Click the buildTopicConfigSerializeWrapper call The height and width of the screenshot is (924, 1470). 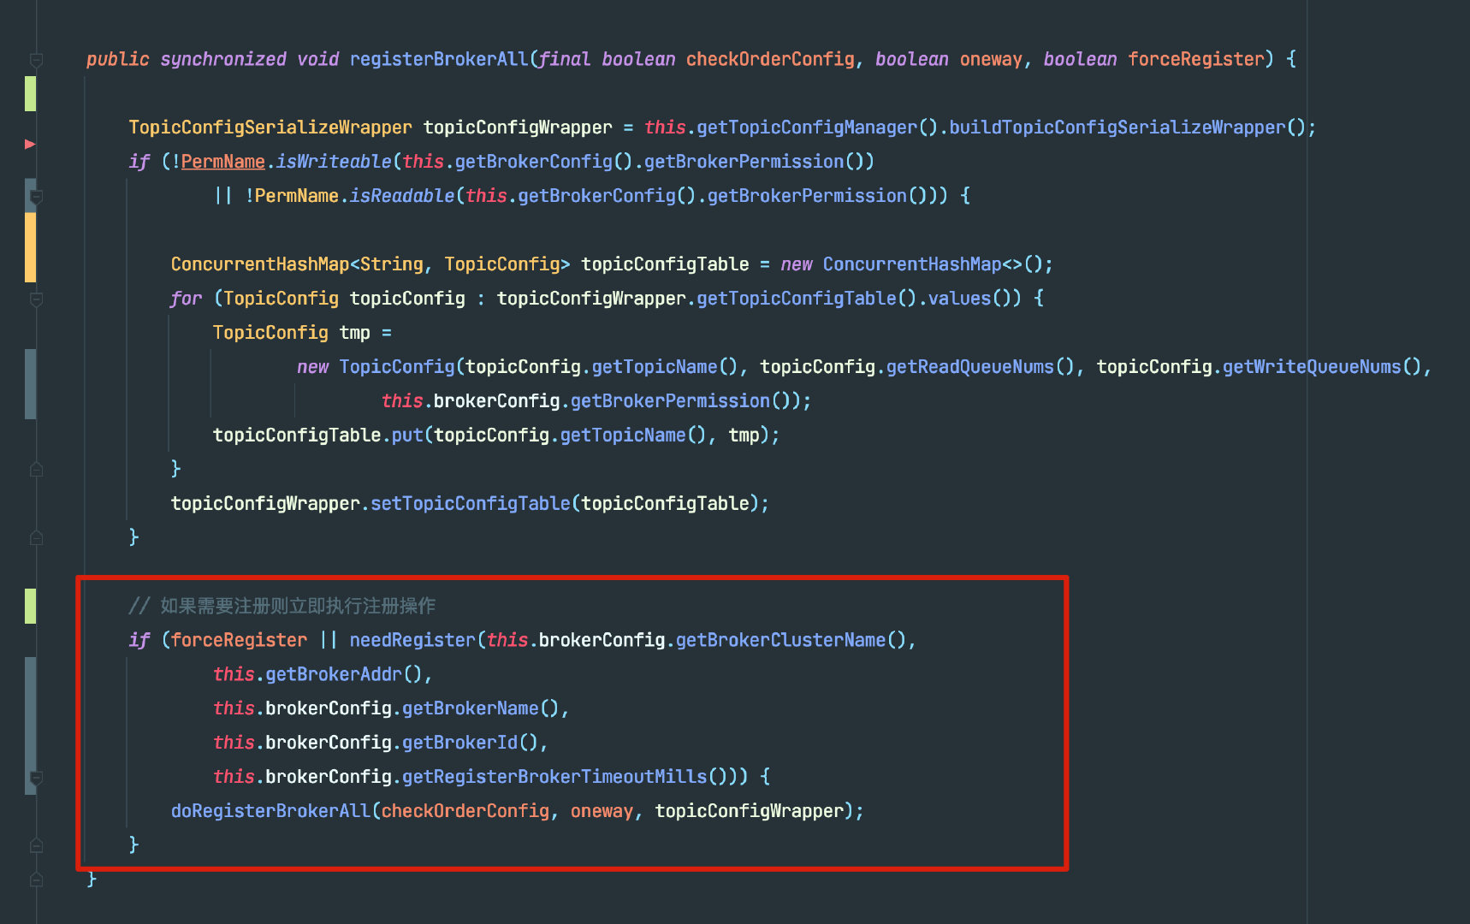(1117, 127)
